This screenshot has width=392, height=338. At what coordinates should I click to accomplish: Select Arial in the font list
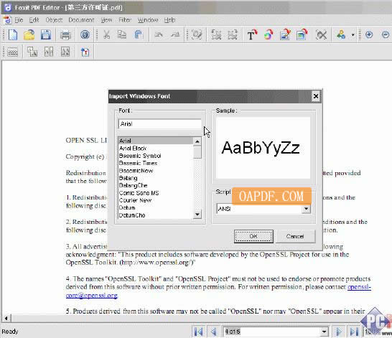point(156,141)
